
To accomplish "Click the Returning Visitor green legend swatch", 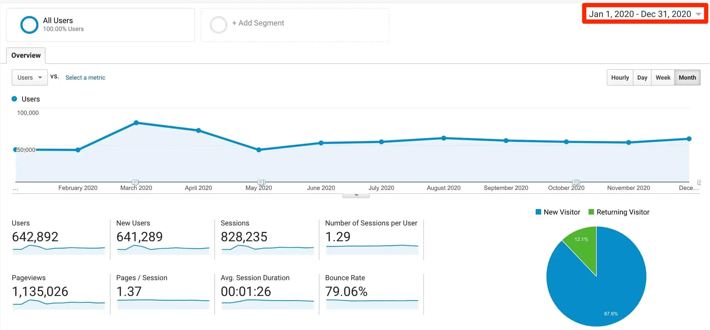I will point(591,212).
